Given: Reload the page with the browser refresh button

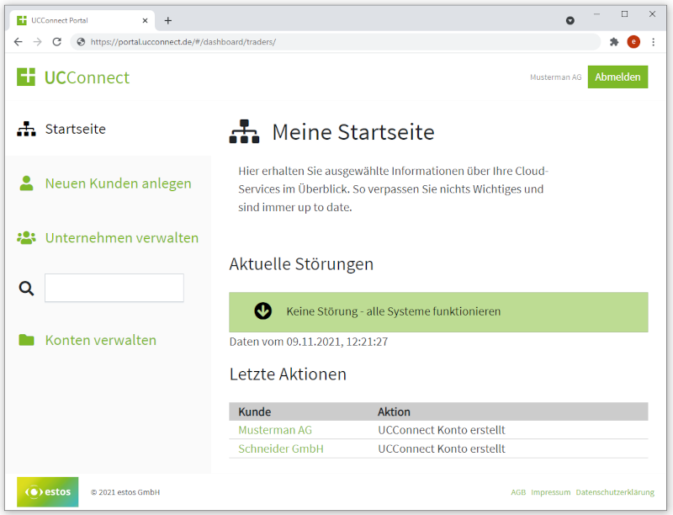Looking at the screenshot, I should coord(57,41).
